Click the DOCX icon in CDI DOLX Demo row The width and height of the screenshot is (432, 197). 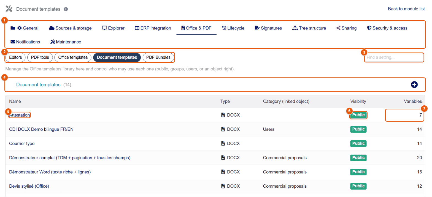click(x=223, y=129)
